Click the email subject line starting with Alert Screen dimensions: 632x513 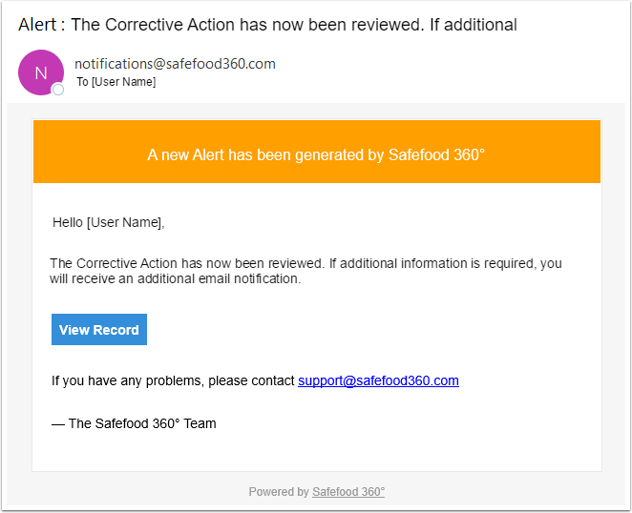pos(267,26)
